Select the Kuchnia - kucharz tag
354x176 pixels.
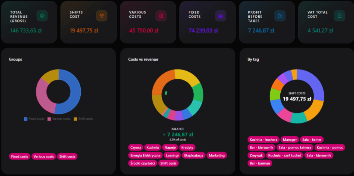(x=264, y=140)
